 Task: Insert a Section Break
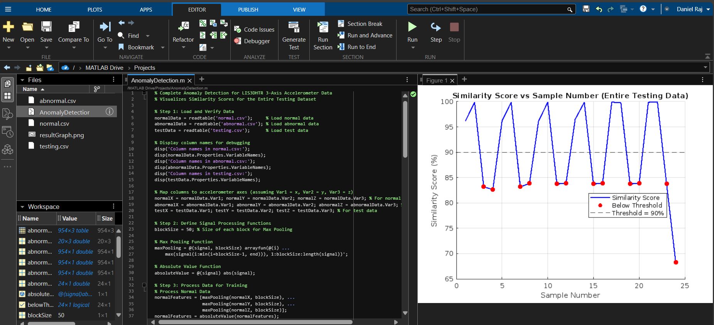[360, 24]
